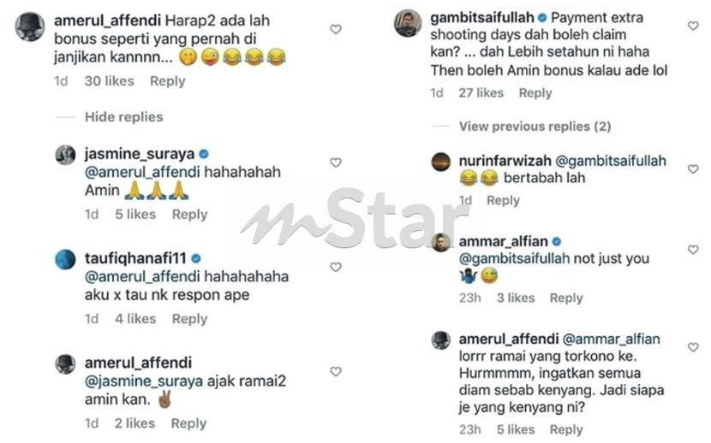Image resolution: width=711 pixels, height=443 pixels.
Task: Like nurinfarwizah's 'bertabah lah' reply heart
Action: (693, 168)
